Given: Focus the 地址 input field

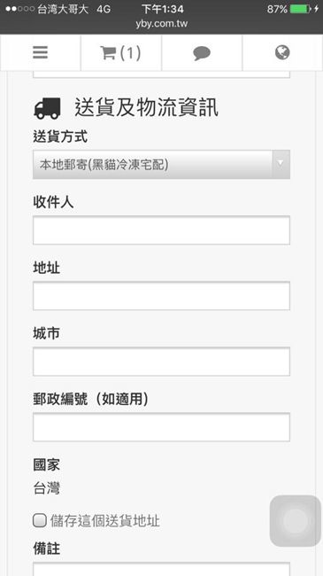Looking at the screenshot, I should 161,296.
